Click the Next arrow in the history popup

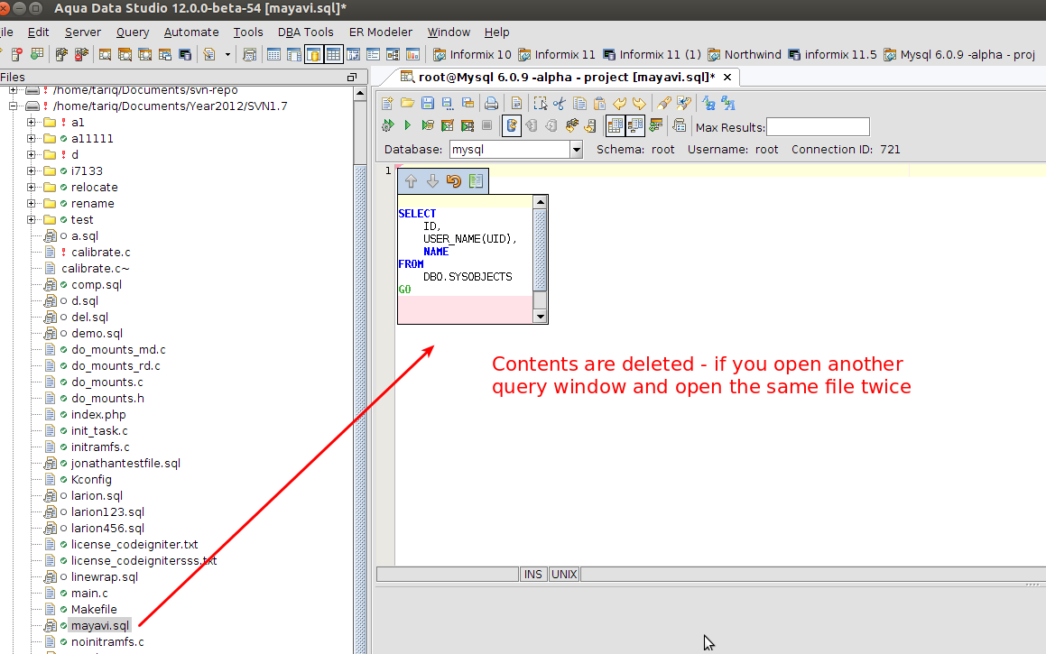pos(432,180)
